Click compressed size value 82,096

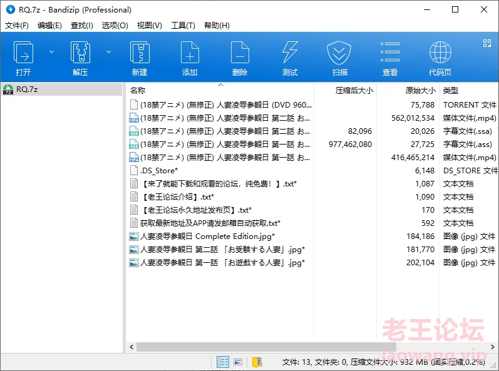tap(360, 131)
